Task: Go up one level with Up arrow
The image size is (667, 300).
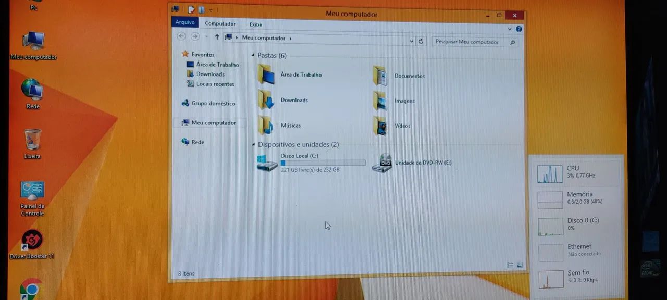Action: (x=217, y=37)
